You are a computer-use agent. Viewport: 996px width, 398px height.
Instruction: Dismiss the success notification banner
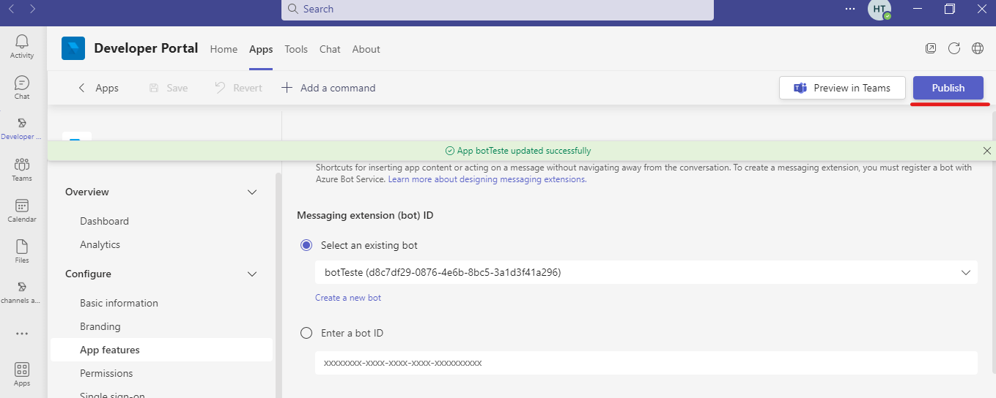click(x=986, y=151)
